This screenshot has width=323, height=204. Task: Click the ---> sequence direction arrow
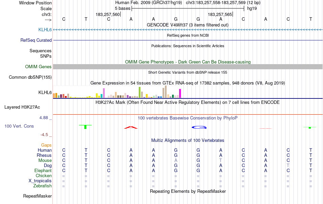48,20
